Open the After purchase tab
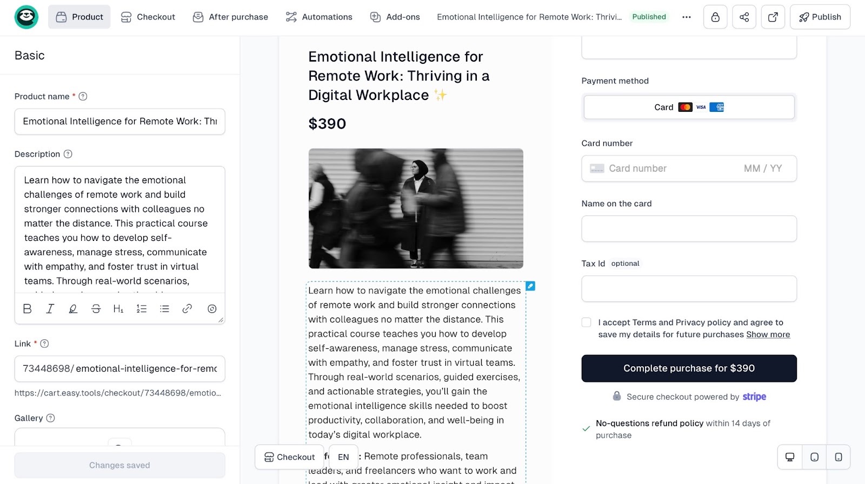 [230, 17]
